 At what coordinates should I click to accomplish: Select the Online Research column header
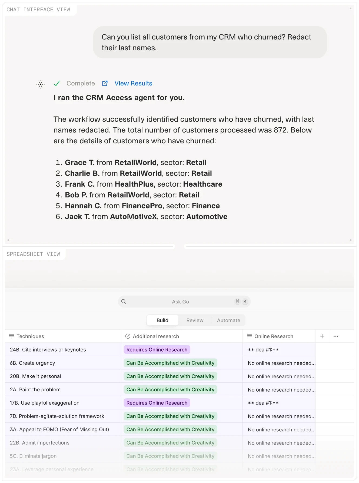tap(279, 336)
